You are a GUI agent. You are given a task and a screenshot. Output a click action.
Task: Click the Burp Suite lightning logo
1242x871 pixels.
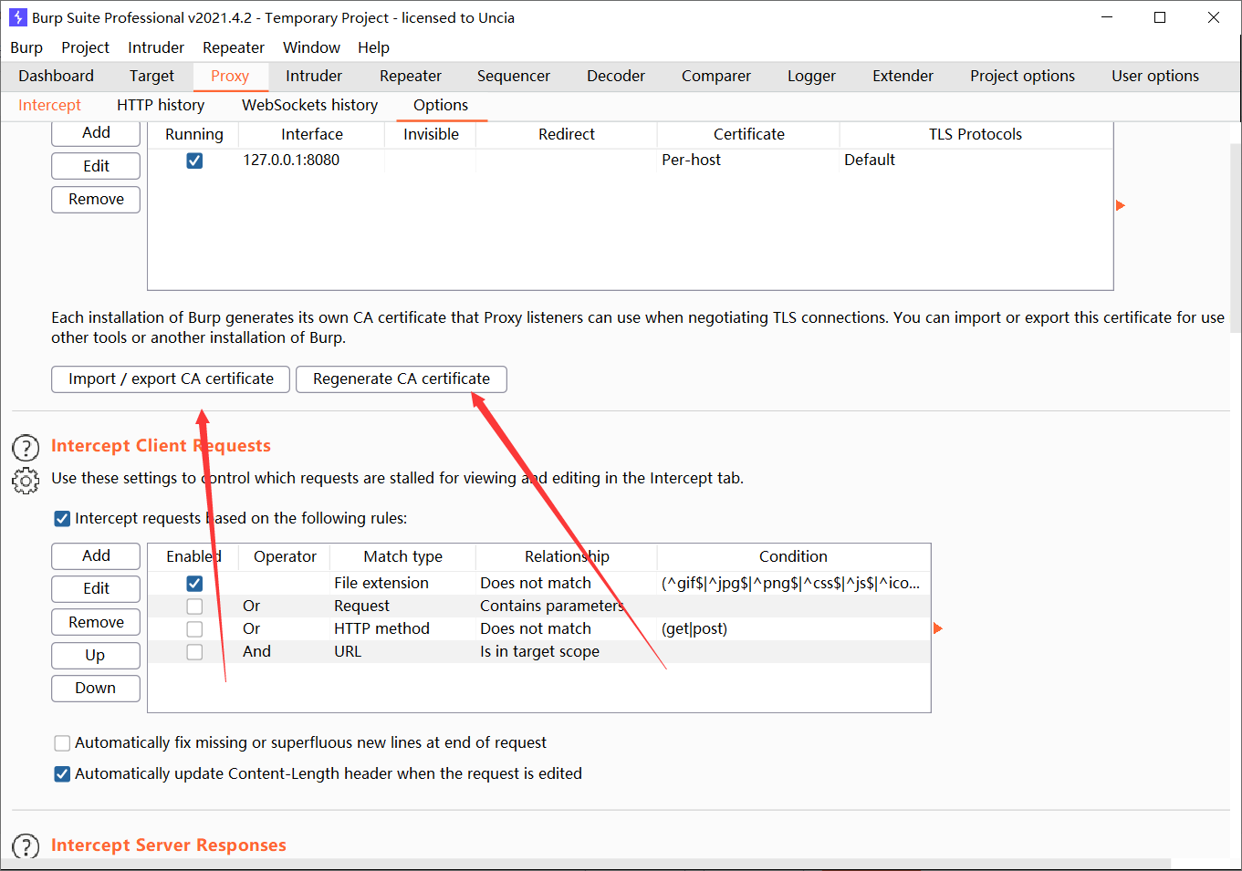coord(17,17)
